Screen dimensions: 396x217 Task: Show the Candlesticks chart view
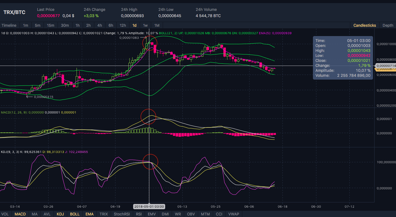365,25
